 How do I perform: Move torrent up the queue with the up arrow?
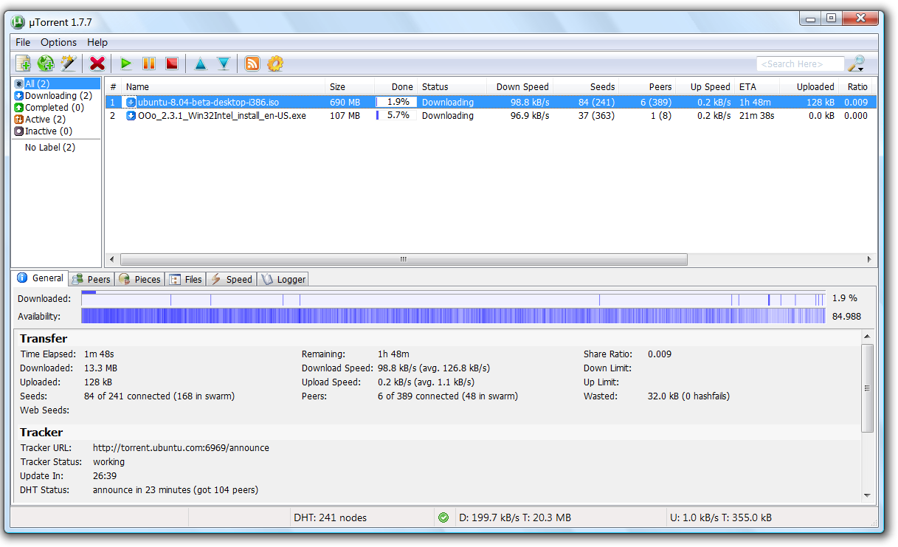pyautogui.click(x=201, y=64)
